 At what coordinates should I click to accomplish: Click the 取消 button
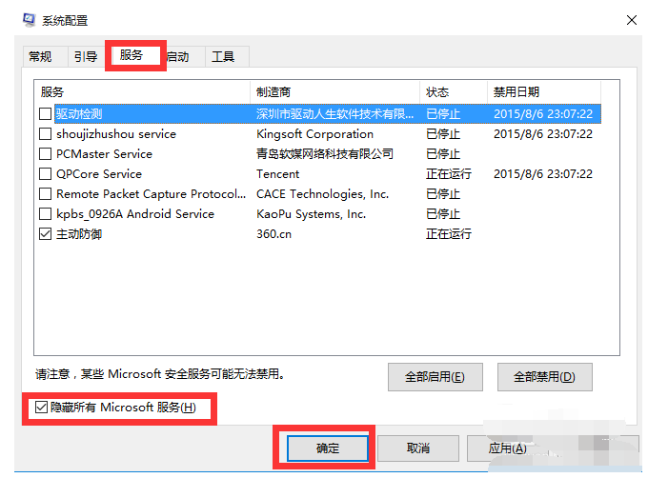coord(417,448)
